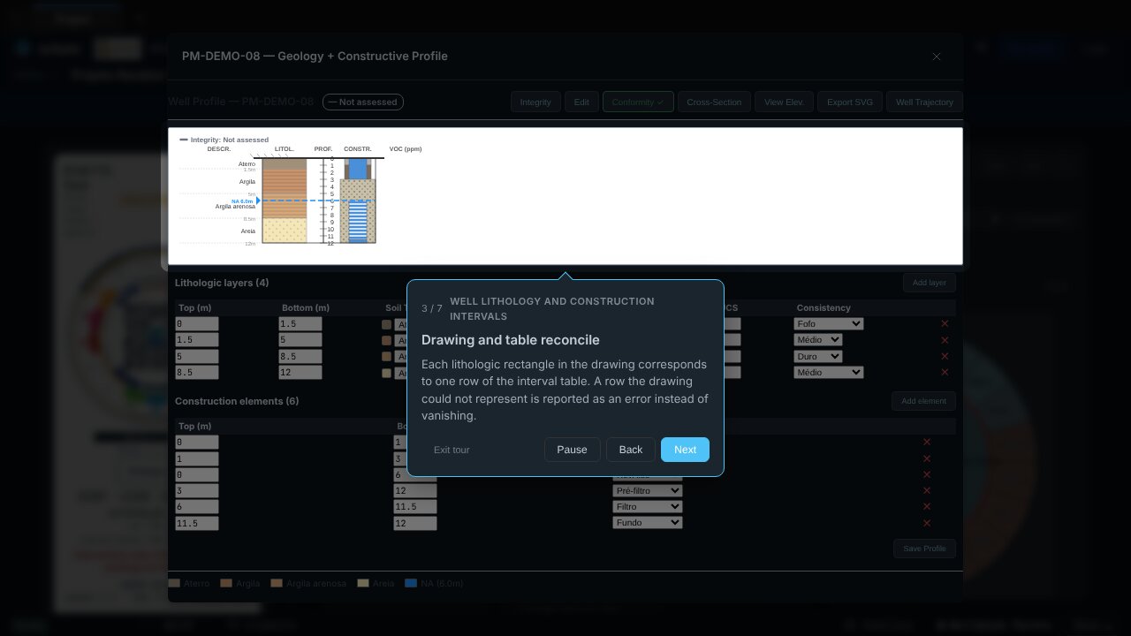Click soil color swatch in layer row 8.5–12
Image resolution: width=1131 pixels, height=636 pixels.
click(386, 373)
